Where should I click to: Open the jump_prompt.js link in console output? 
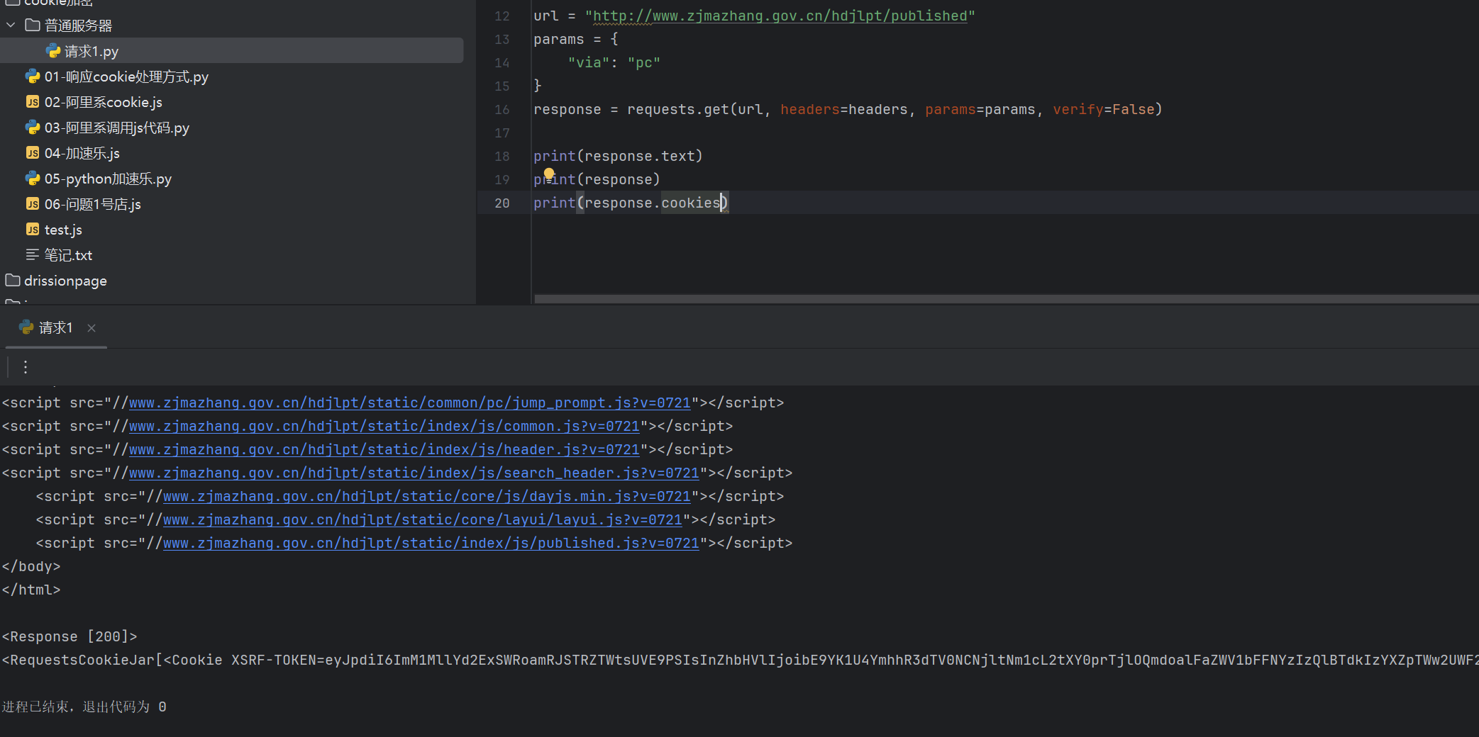[409, 403]
